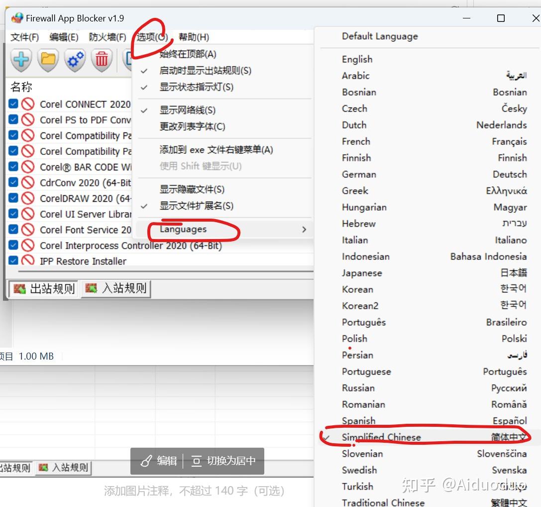Click the Delete rule trash toolbar icon
541x507 pixels.
[102, 60]
